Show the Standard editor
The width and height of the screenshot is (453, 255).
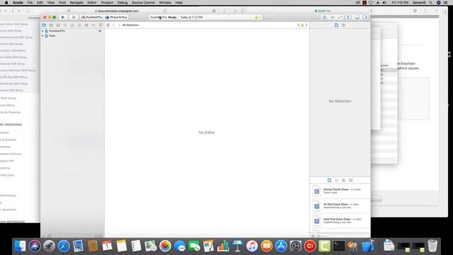(x=325, y=17)
